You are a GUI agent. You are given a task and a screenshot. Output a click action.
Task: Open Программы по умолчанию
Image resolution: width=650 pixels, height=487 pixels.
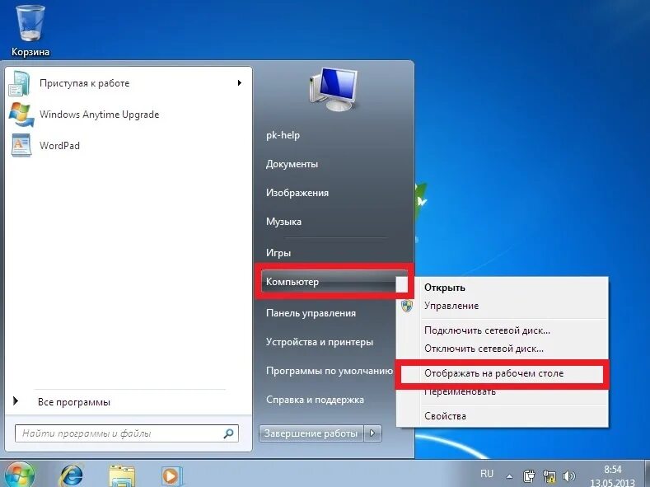(x=330, y=371)
